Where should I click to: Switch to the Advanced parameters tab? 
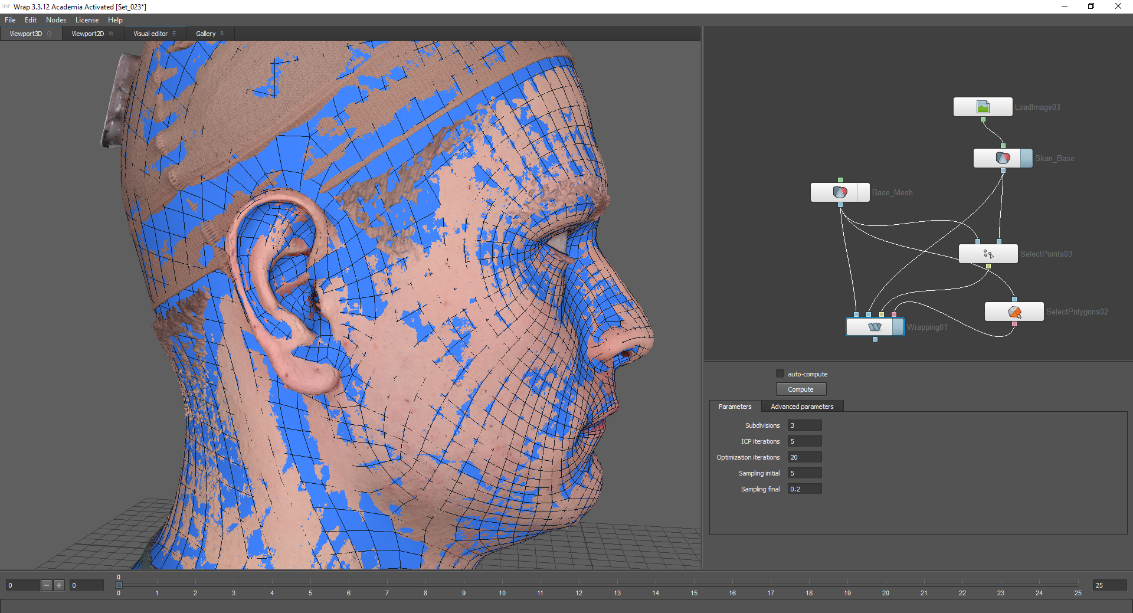[802, 407]
